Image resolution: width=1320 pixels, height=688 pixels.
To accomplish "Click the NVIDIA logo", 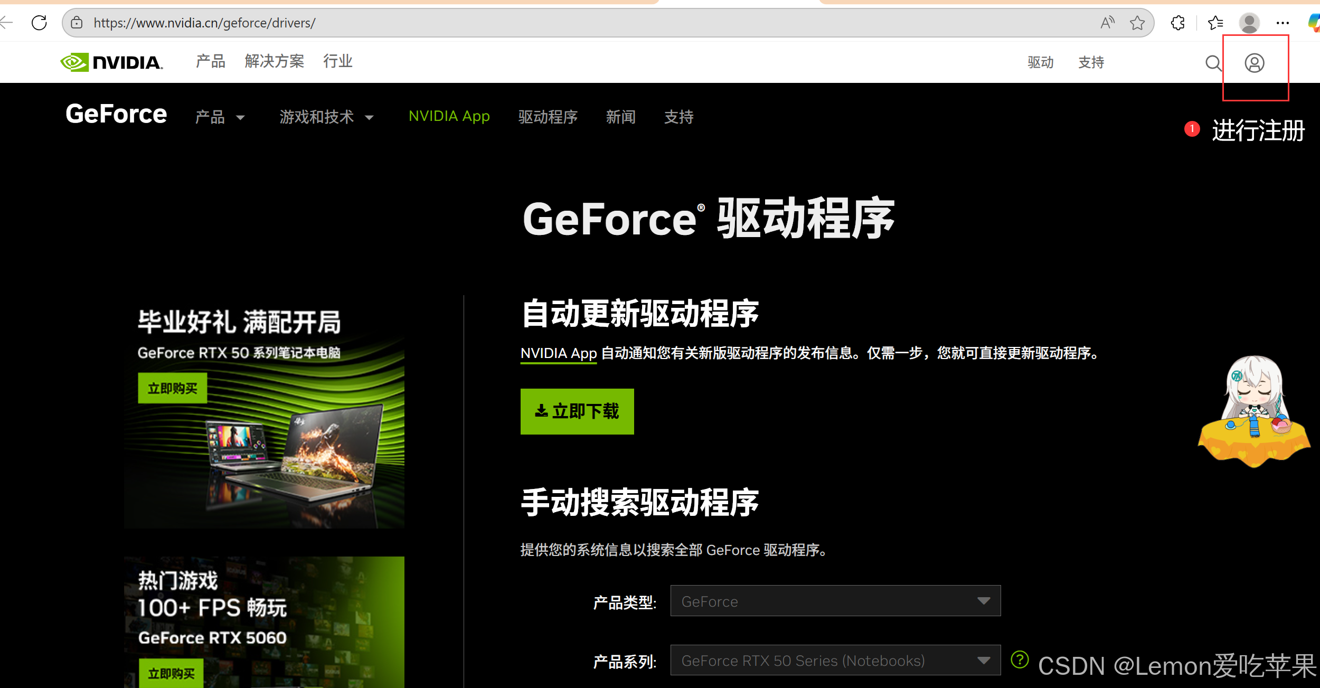I will 111,62.
